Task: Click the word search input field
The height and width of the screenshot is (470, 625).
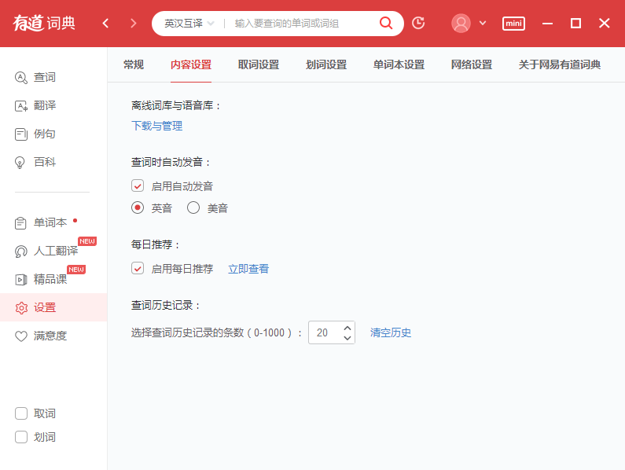Action: 303,24
